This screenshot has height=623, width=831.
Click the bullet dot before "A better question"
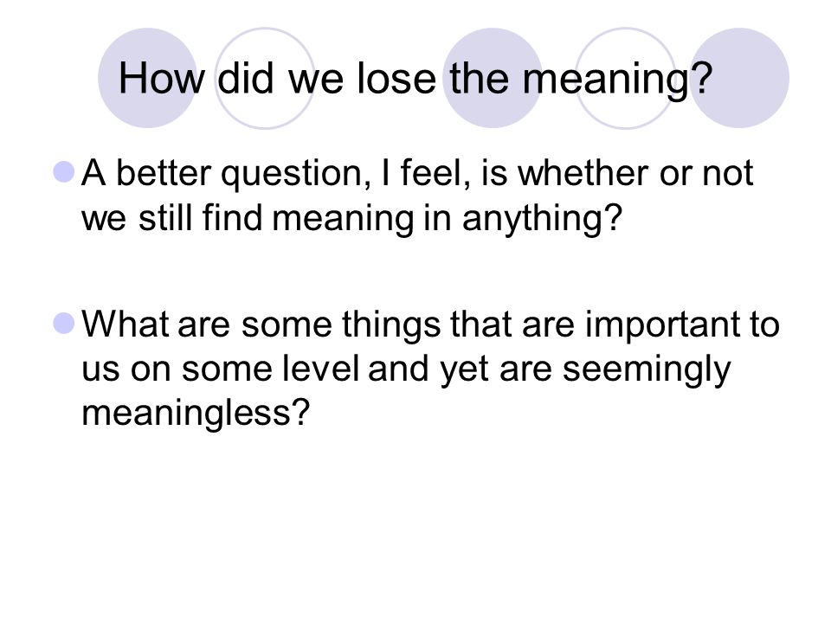click(64, 172)
